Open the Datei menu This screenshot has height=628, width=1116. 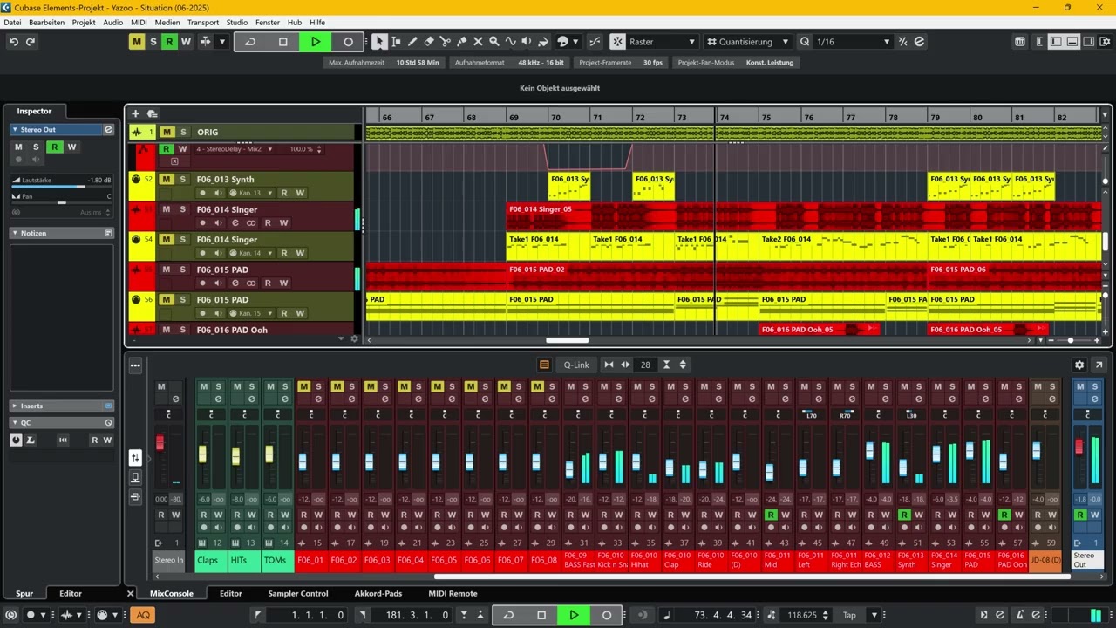pyautogui.click(x=12, y=23)
